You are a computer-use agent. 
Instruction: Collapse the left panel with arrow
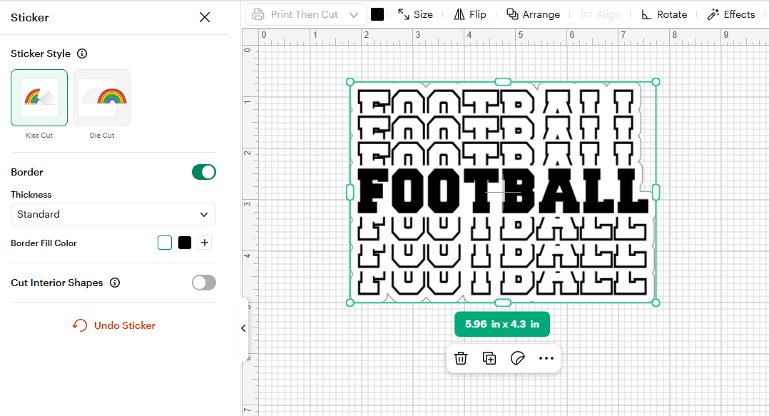pos(244,328)
